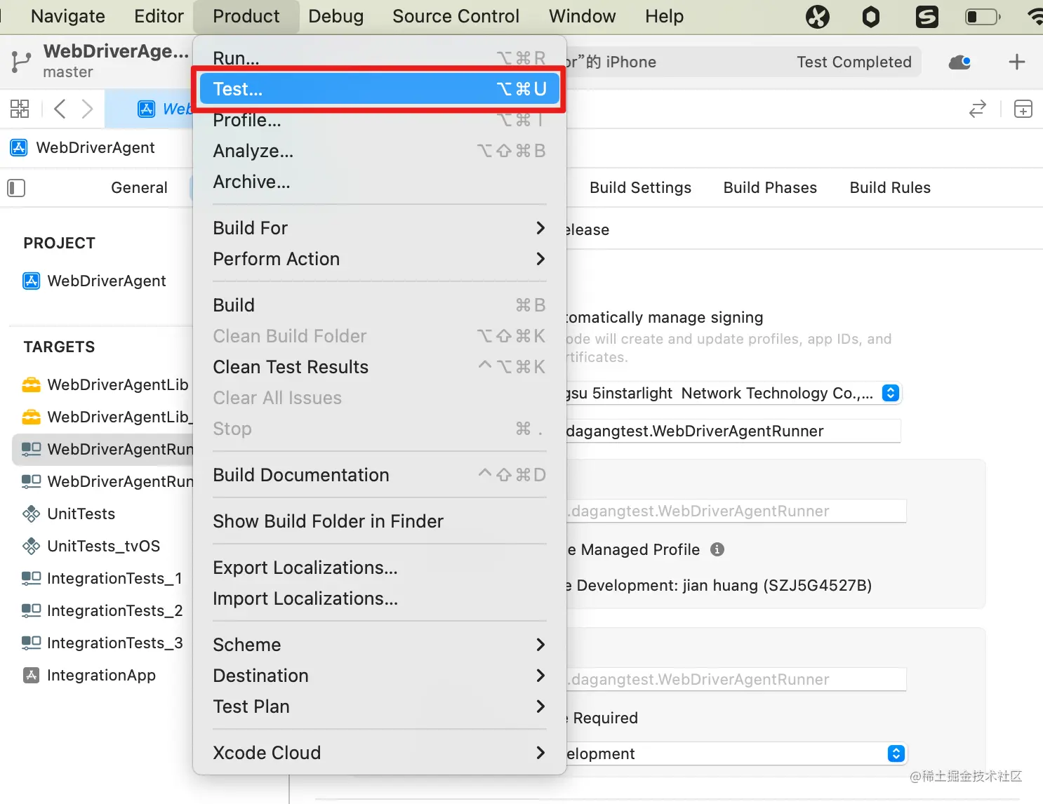Edit the bundle identifier dagangtest.WebDriverAgentRunner field
Viewport: 1043px width, 804px height.
tap(733, 431)
